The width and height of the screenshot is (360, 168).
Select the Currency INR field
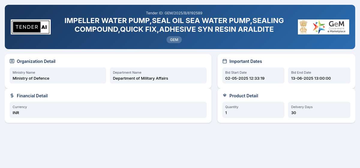(x=108, y=110)
